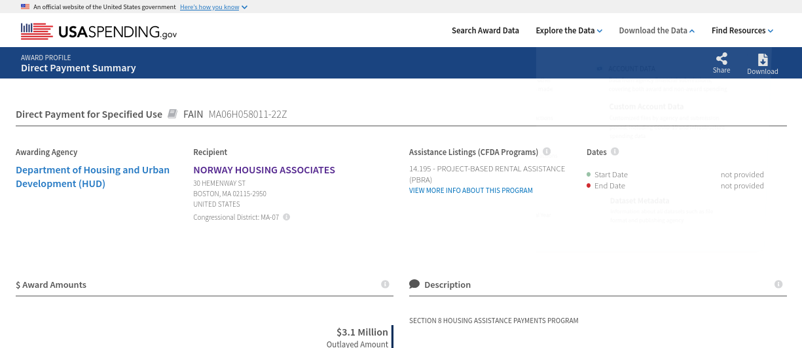Click the Section 8 Housing description text
Viewport: 802px width, 348px height.
point(494,321)
